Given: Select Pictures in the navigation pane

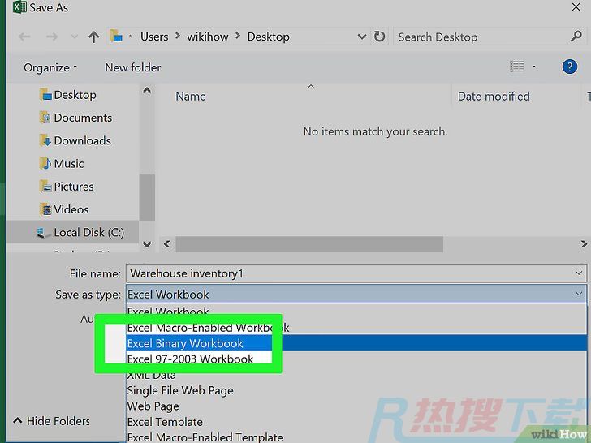Looking at the screenshot, I should [67, 187].
